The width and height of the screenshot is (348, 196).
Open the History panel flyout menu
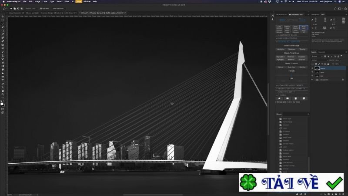point(308,114)
